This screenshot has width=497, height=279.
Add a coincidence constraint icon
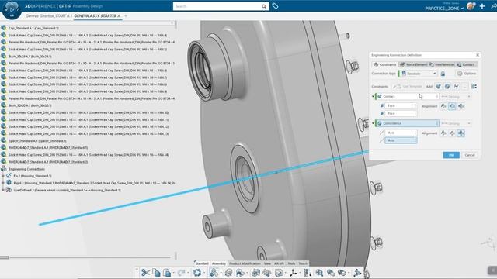(447, 86)
